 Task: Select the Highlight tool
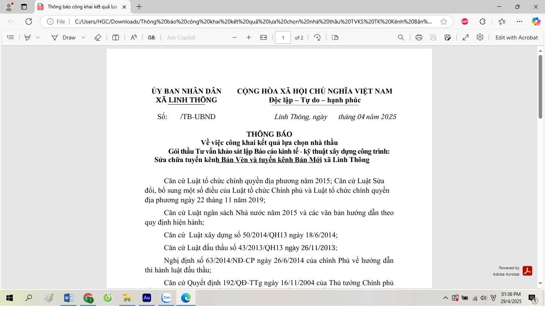coord(28,37)
